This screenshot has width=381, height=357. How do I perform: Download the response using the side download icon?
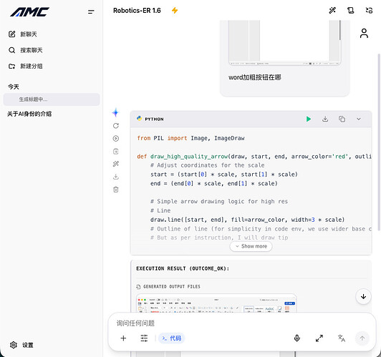click(116, 177)
